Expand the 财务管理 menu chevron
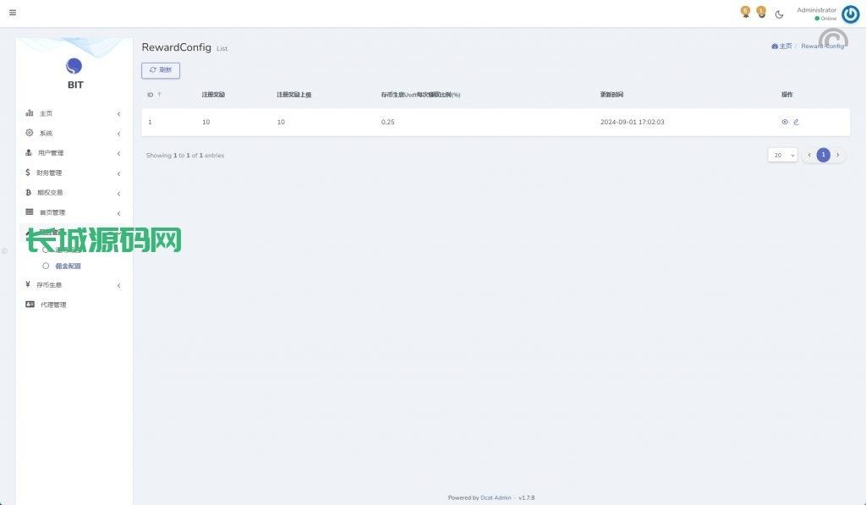Viewport: 866px width, 505px height. (x=118, y=173)
